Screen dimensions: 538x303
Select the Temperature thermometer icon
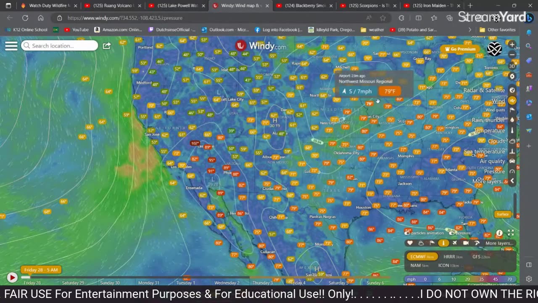[512, 130]
